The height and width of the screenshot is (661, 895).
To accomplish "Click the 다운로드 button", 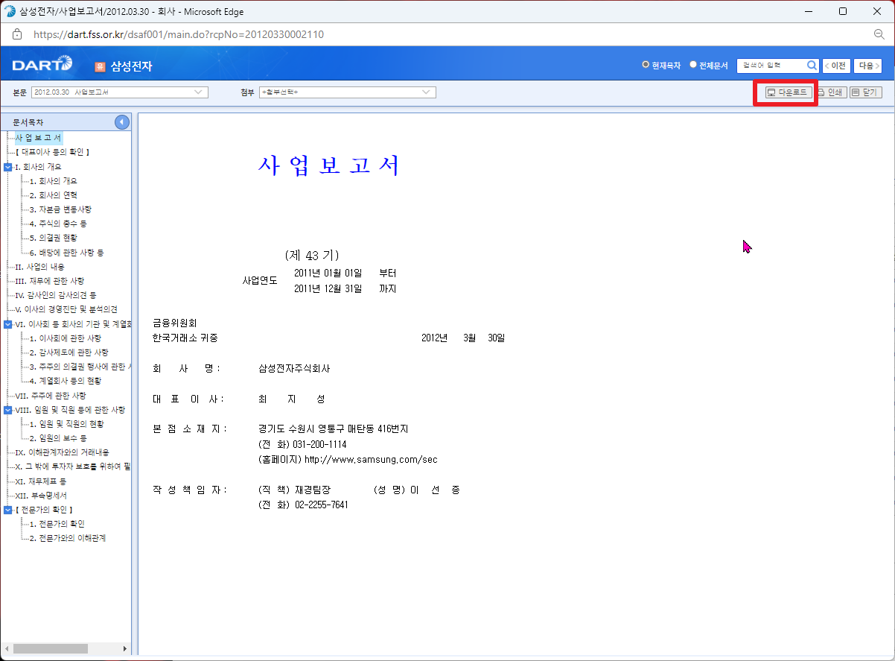I will click(x=789, y=92).
